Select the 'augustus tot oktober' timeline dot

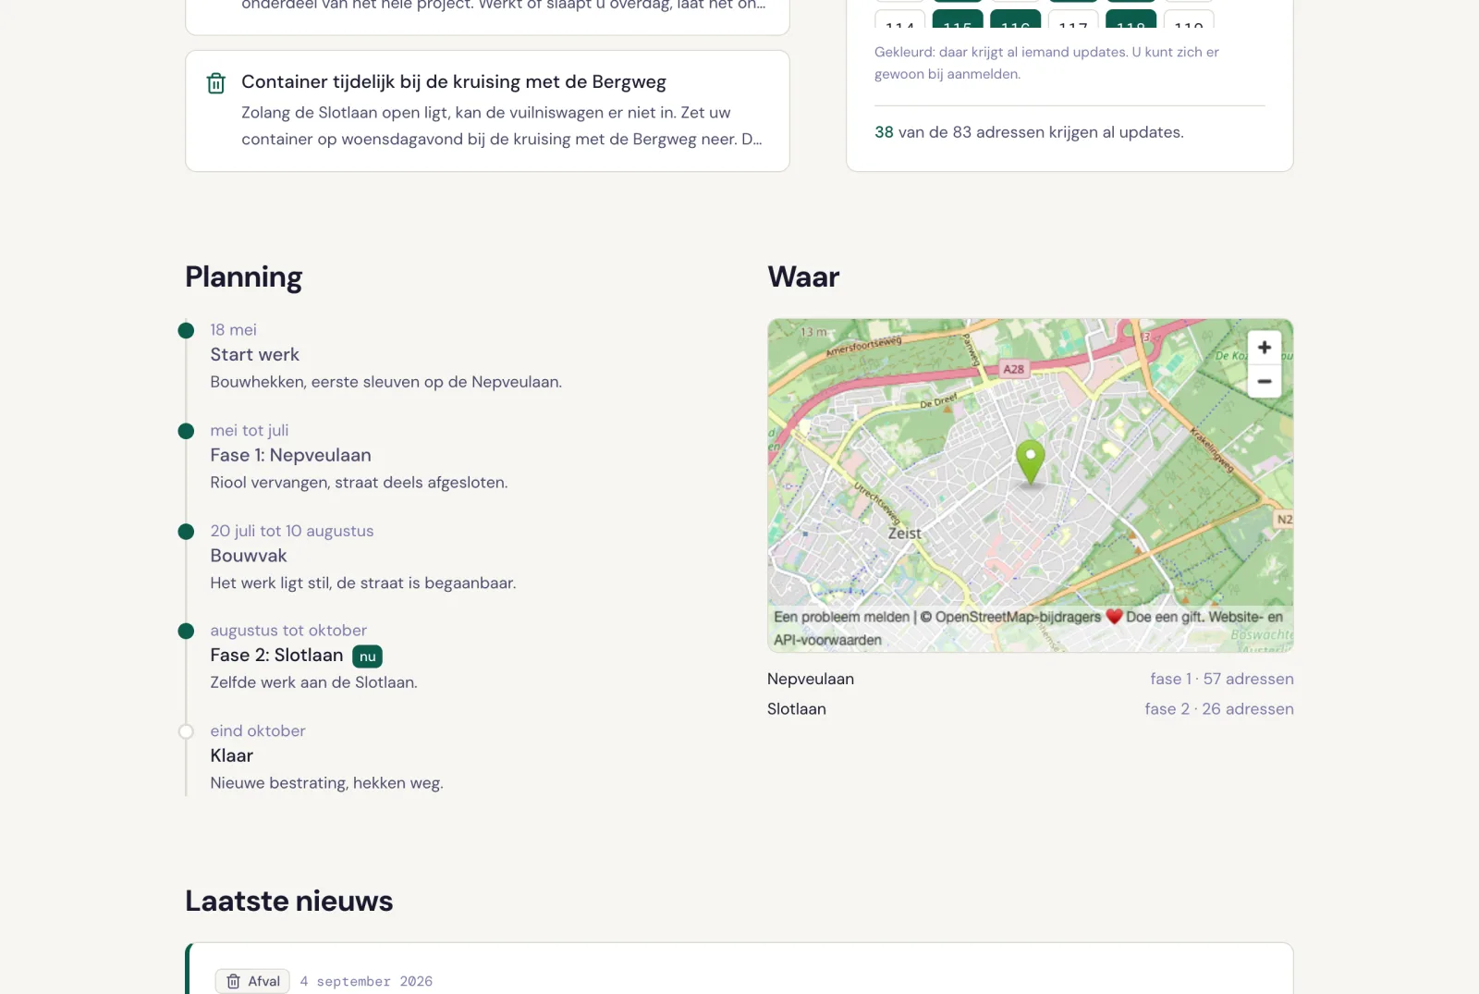[x=186, y=632]
